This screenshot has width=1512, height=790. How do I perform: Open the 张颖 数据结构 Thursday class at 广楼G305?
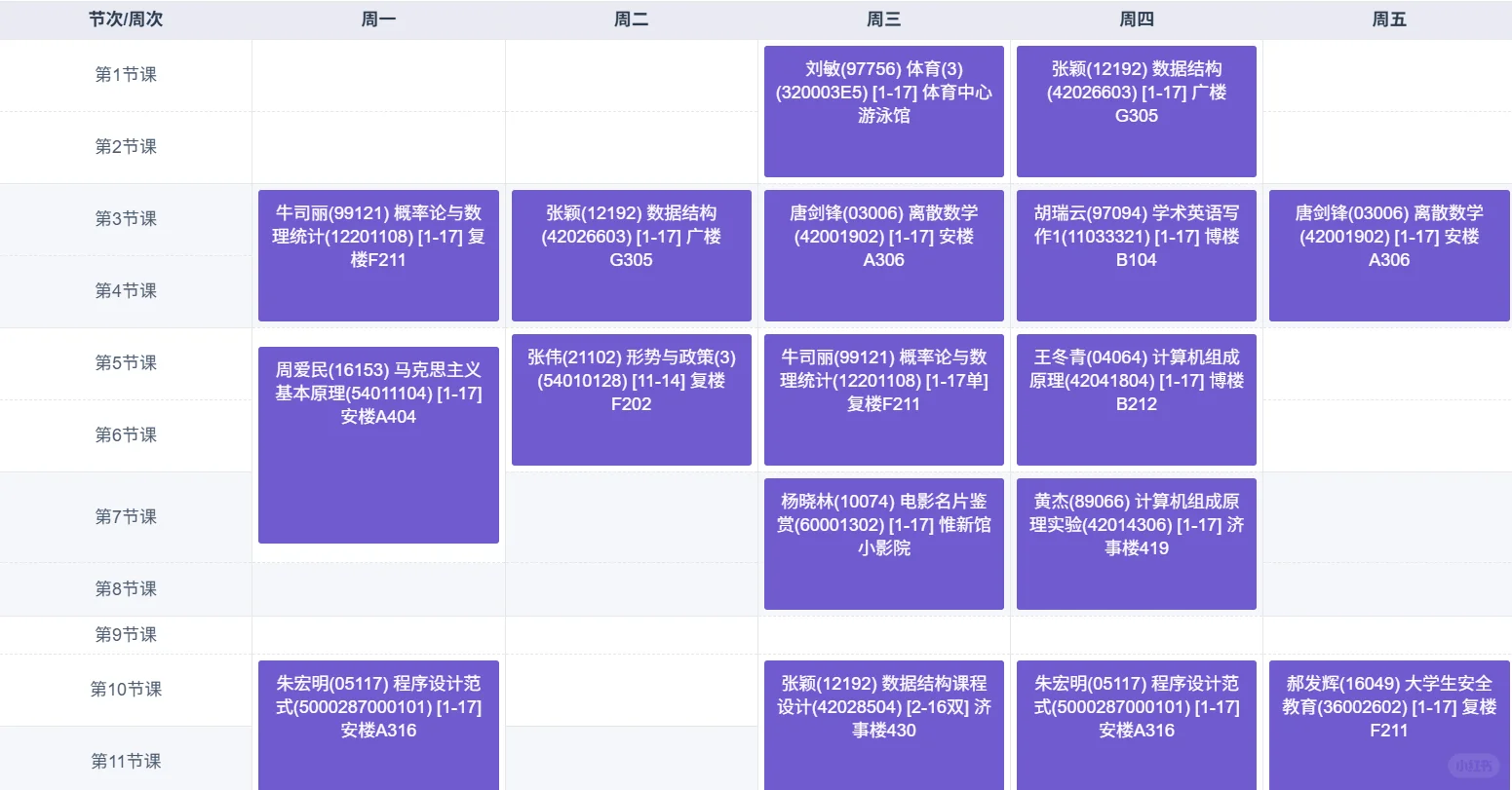click(x=1136, y=110)
